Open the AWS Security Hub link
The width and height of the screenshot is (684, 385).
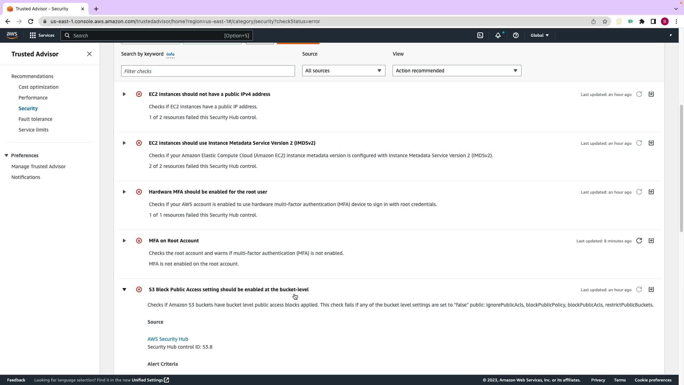click(x=168, y=339)
